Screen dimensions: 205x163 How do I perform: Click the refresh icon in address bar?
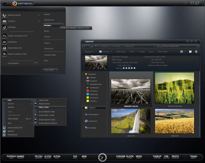tap(158, 46)
